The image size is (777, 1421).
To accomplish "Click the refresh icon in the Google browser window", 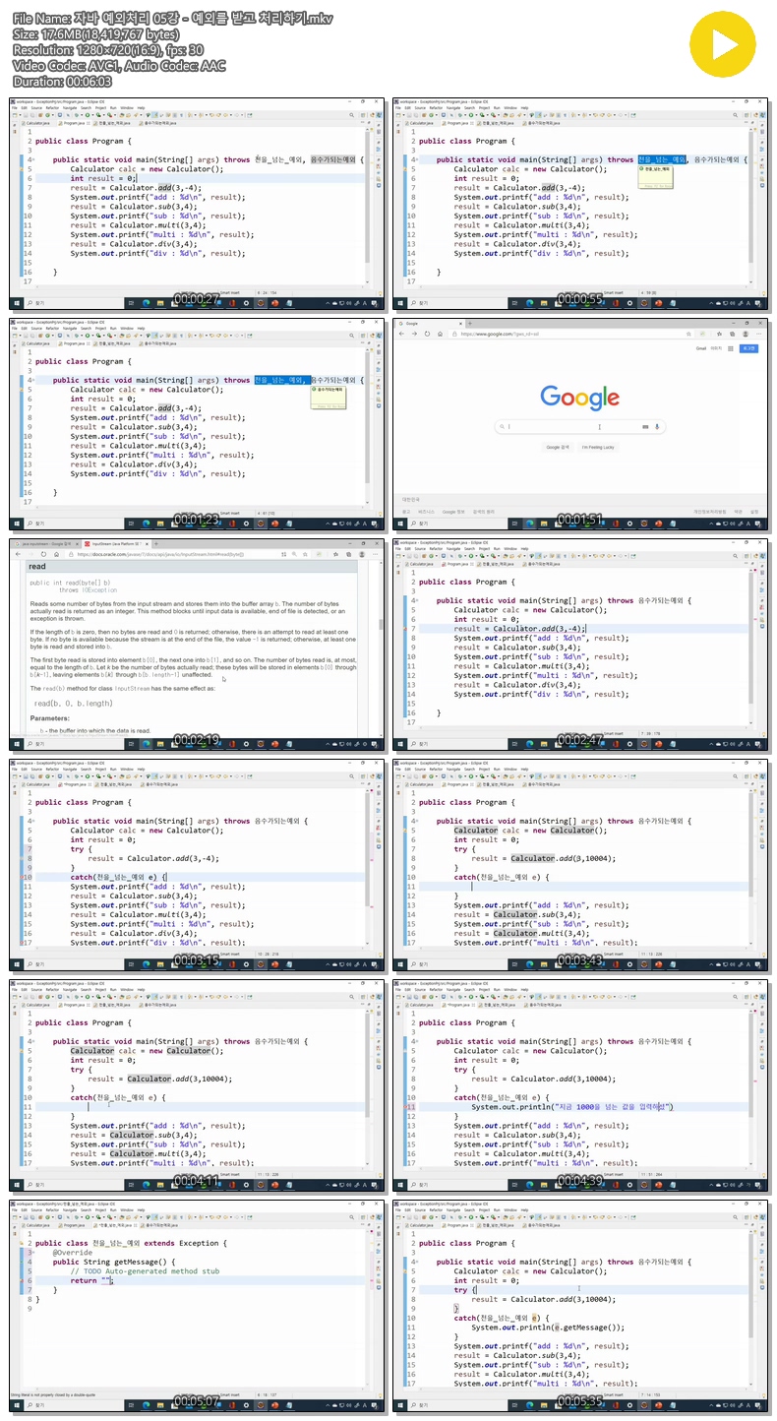I will click(428, 334).
